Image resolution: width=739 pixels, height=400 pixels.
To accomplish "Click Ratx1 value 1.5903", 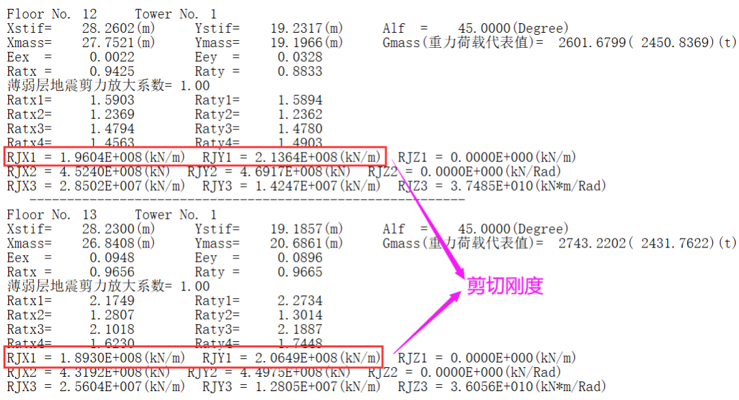I will point(112,101).
